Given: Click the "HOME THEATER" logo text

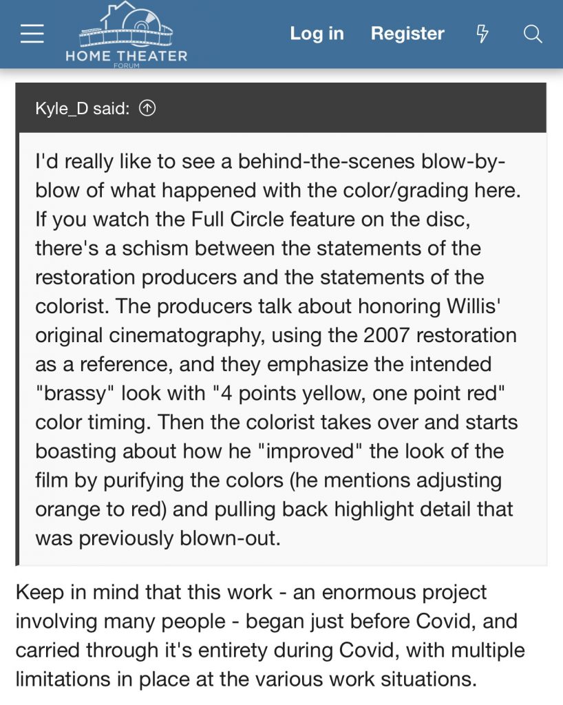Looking at the screenshot, I should pyautogui.click(x=126, y=56).
